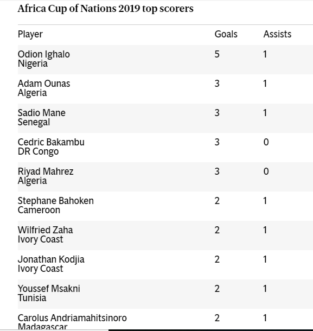Click Riyad Mahrez player name
Screen dimensions: 313x331
click(x=46, y=171)
